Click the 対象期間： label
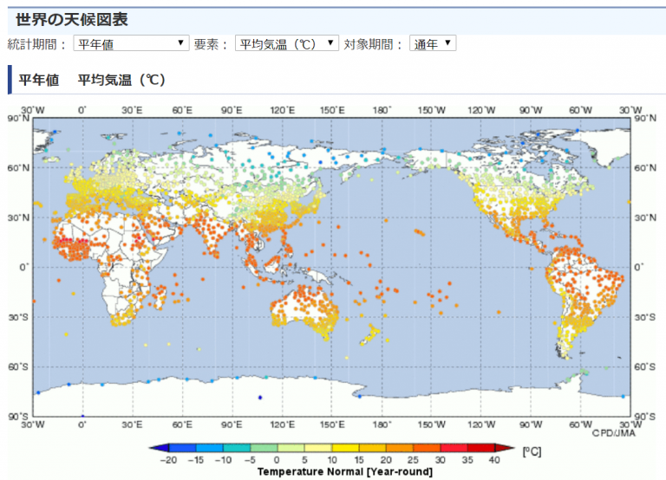Image resolution: width=666 pixels, height=480 pixels. (373, 43)
